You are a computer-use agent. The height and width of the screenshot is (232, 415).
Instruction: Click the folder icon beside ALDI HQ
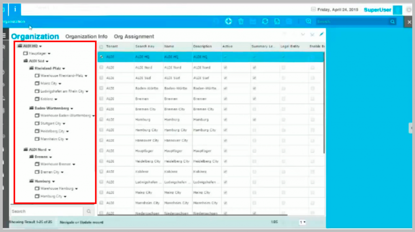[19, 46]
